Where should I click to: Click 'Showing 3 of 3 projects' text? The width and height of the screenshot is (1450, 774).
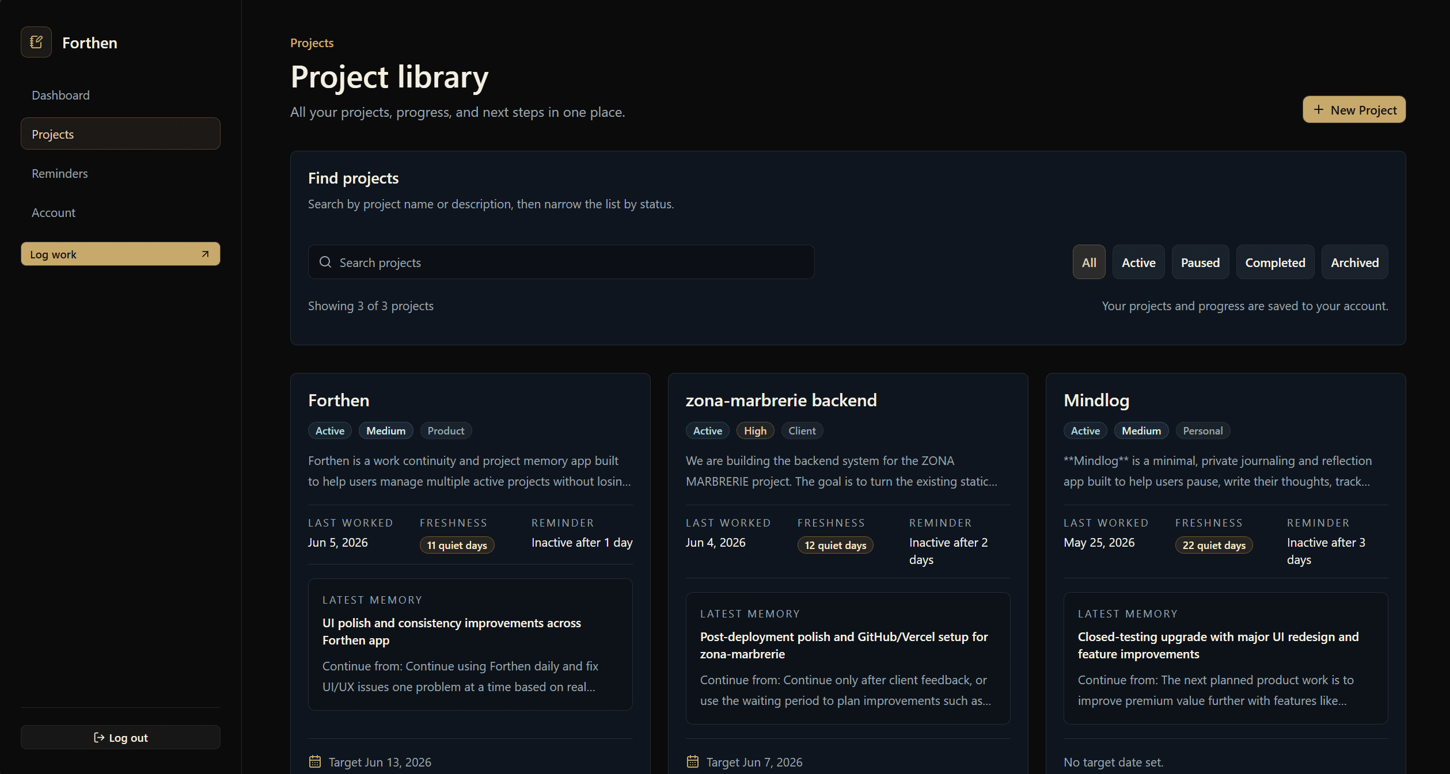(370, 306)
